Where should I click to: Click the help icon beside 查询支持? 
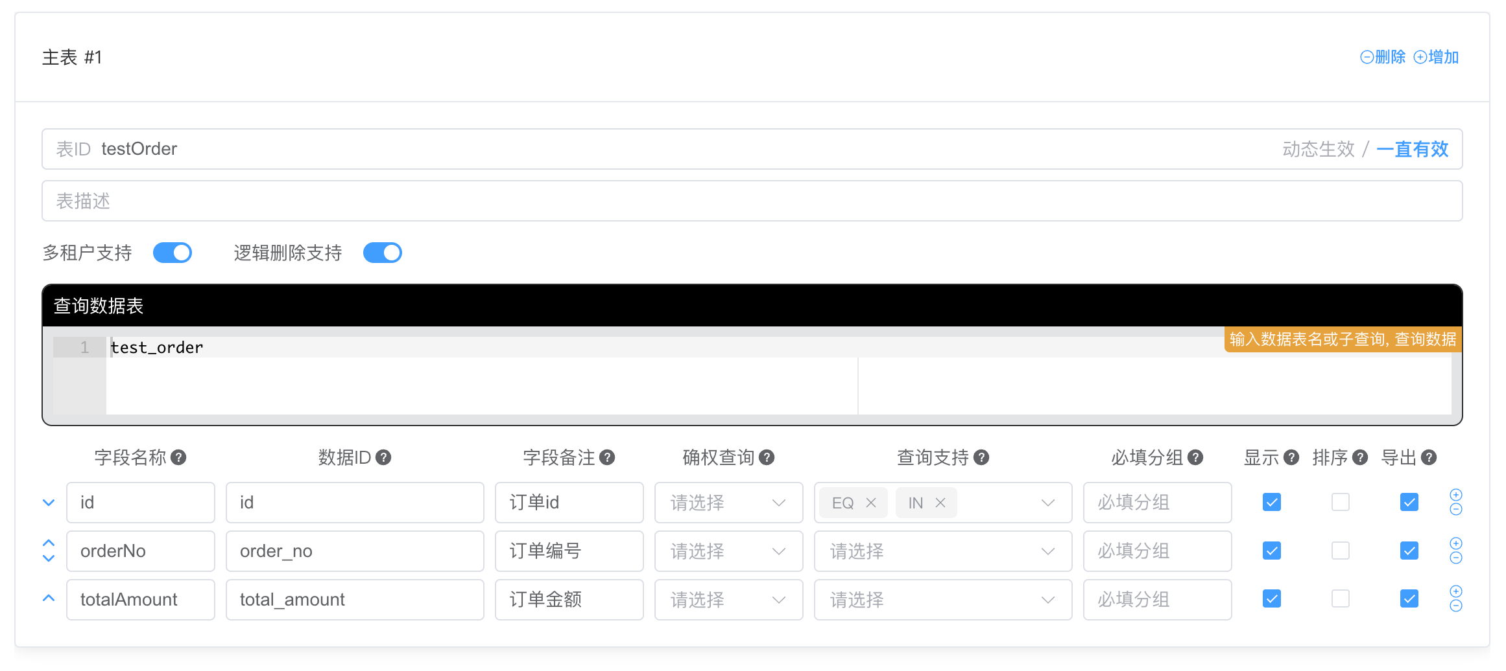point(981,458)
